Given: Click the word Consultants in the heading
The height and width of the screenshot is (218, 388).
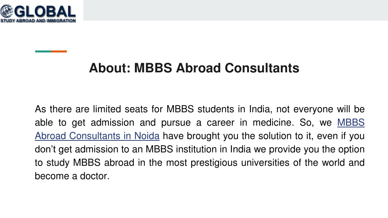Looking at the screenshot, I should coord(262,68).
